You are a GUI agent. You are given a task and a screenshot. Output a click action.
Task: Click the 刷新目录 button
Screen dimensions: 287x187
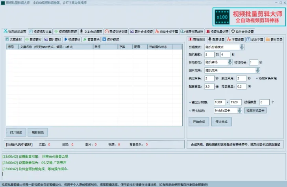pyautogui.click(x=38, y=132)
